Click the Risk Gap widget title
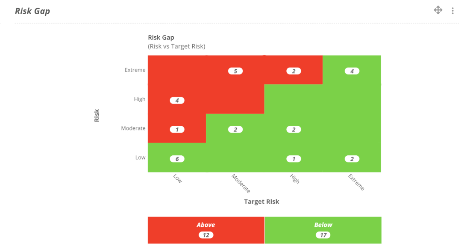The height and width of the screenshot is (252, 467). 32,11
